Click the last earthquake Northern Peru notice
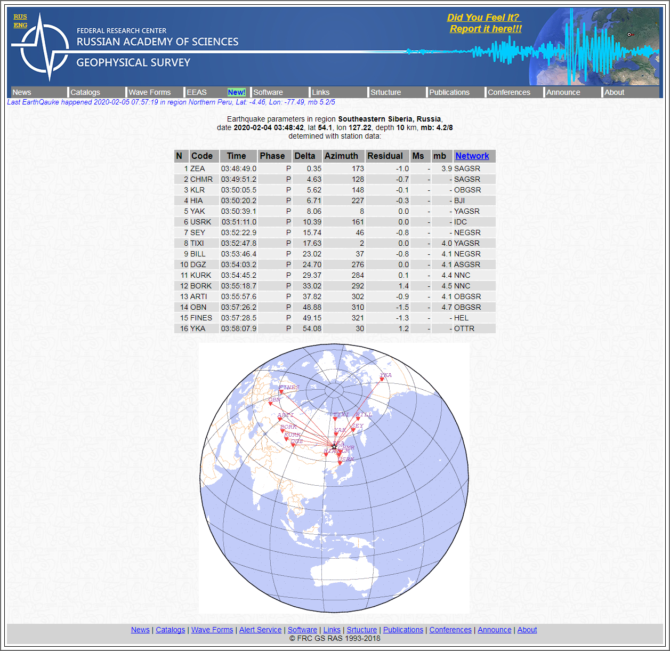 coord(171,102)
